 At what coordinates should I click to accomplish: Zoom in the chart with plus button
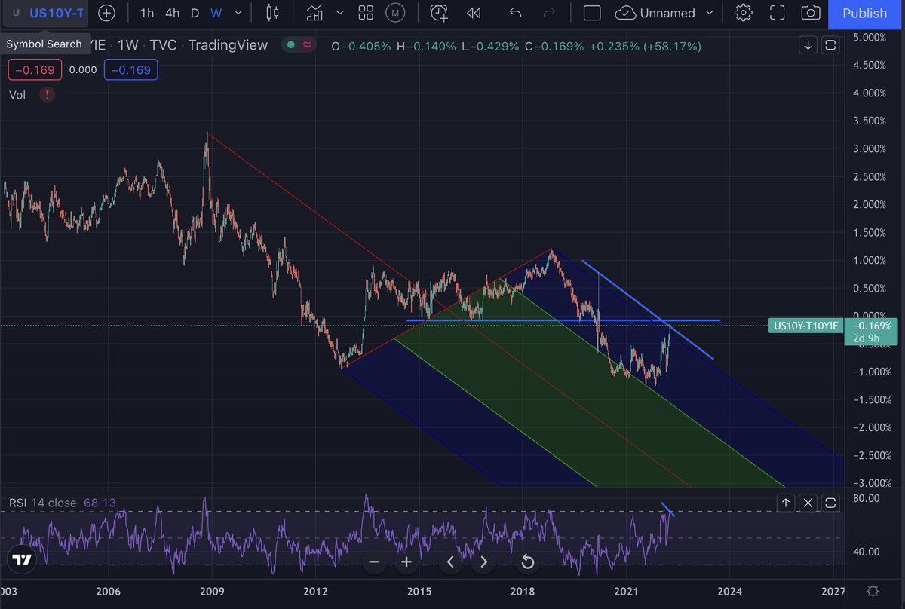click(406, 562)
